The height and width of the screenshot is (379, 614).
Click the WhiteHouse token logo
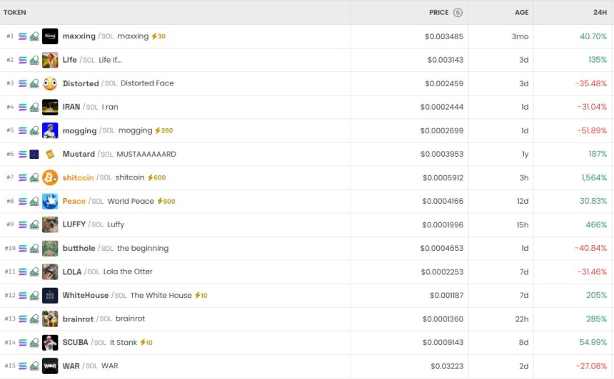pos(50,296)
